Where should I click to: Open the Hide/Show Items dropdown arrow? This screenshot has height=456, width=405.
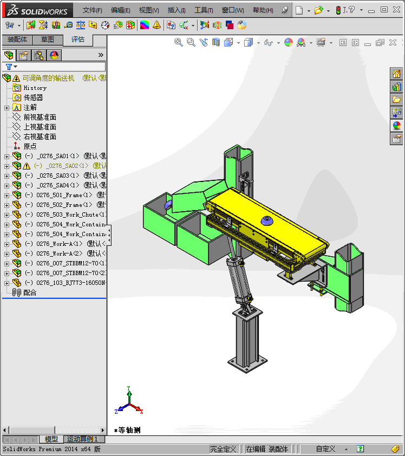coord(278,43)
